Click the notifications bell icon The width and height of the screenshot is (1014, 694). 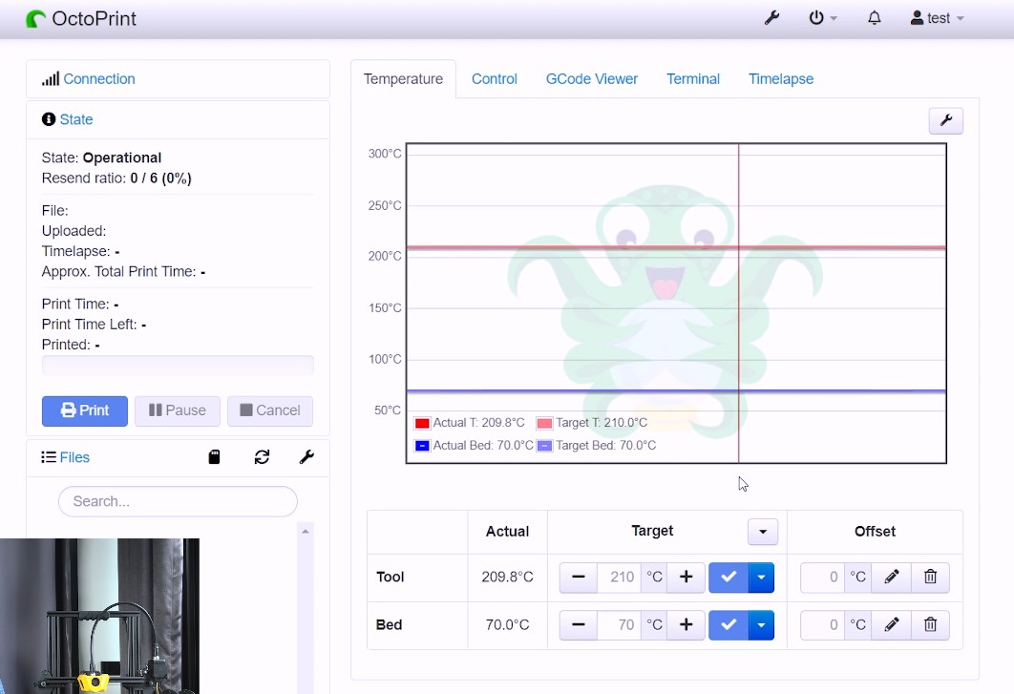874,17
